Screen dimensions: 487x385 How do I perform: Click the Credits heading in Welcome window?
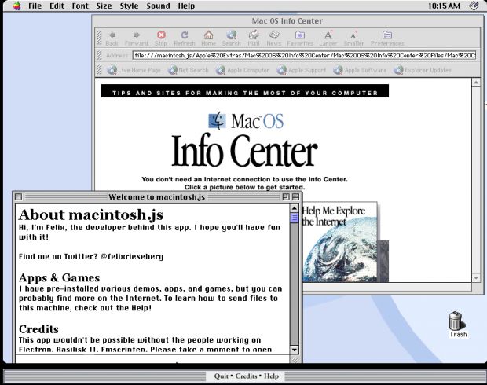(38, 329)
